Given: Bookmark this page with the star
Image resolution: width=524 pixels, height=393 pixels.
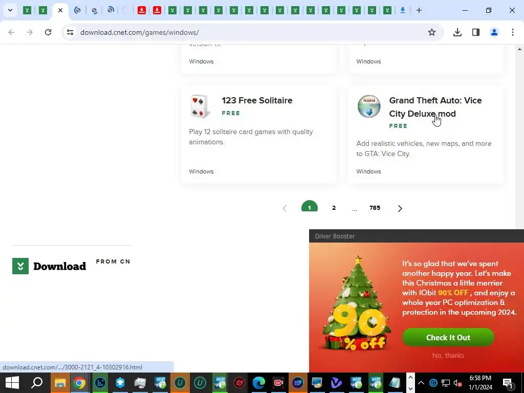Looking at the screenshot, I should pos(432,32).
